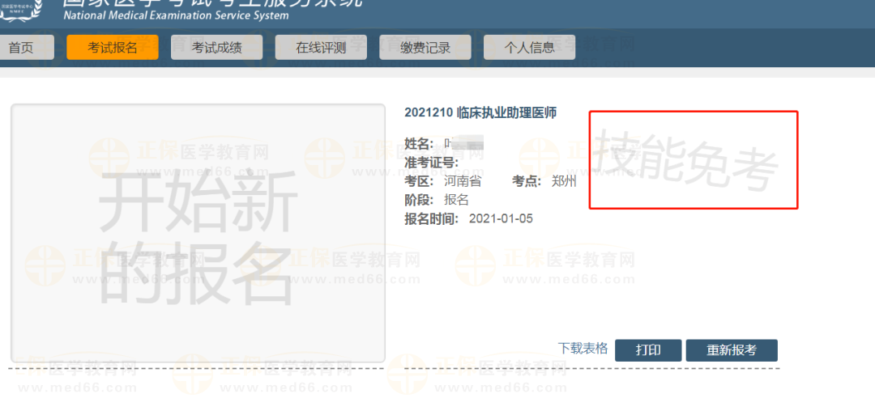Image resolution: width=875 pixels, height=415 pixels.
Task: Click the 姓名 field value
Action: (463, 143)
